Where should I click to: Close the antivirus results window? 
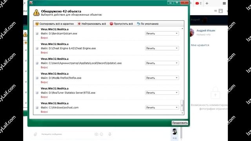pos(184,3)
